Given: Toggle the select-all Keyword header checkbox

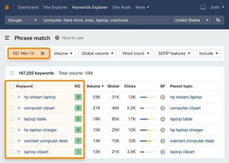Looking at the screenshot, I should point(12,86).
